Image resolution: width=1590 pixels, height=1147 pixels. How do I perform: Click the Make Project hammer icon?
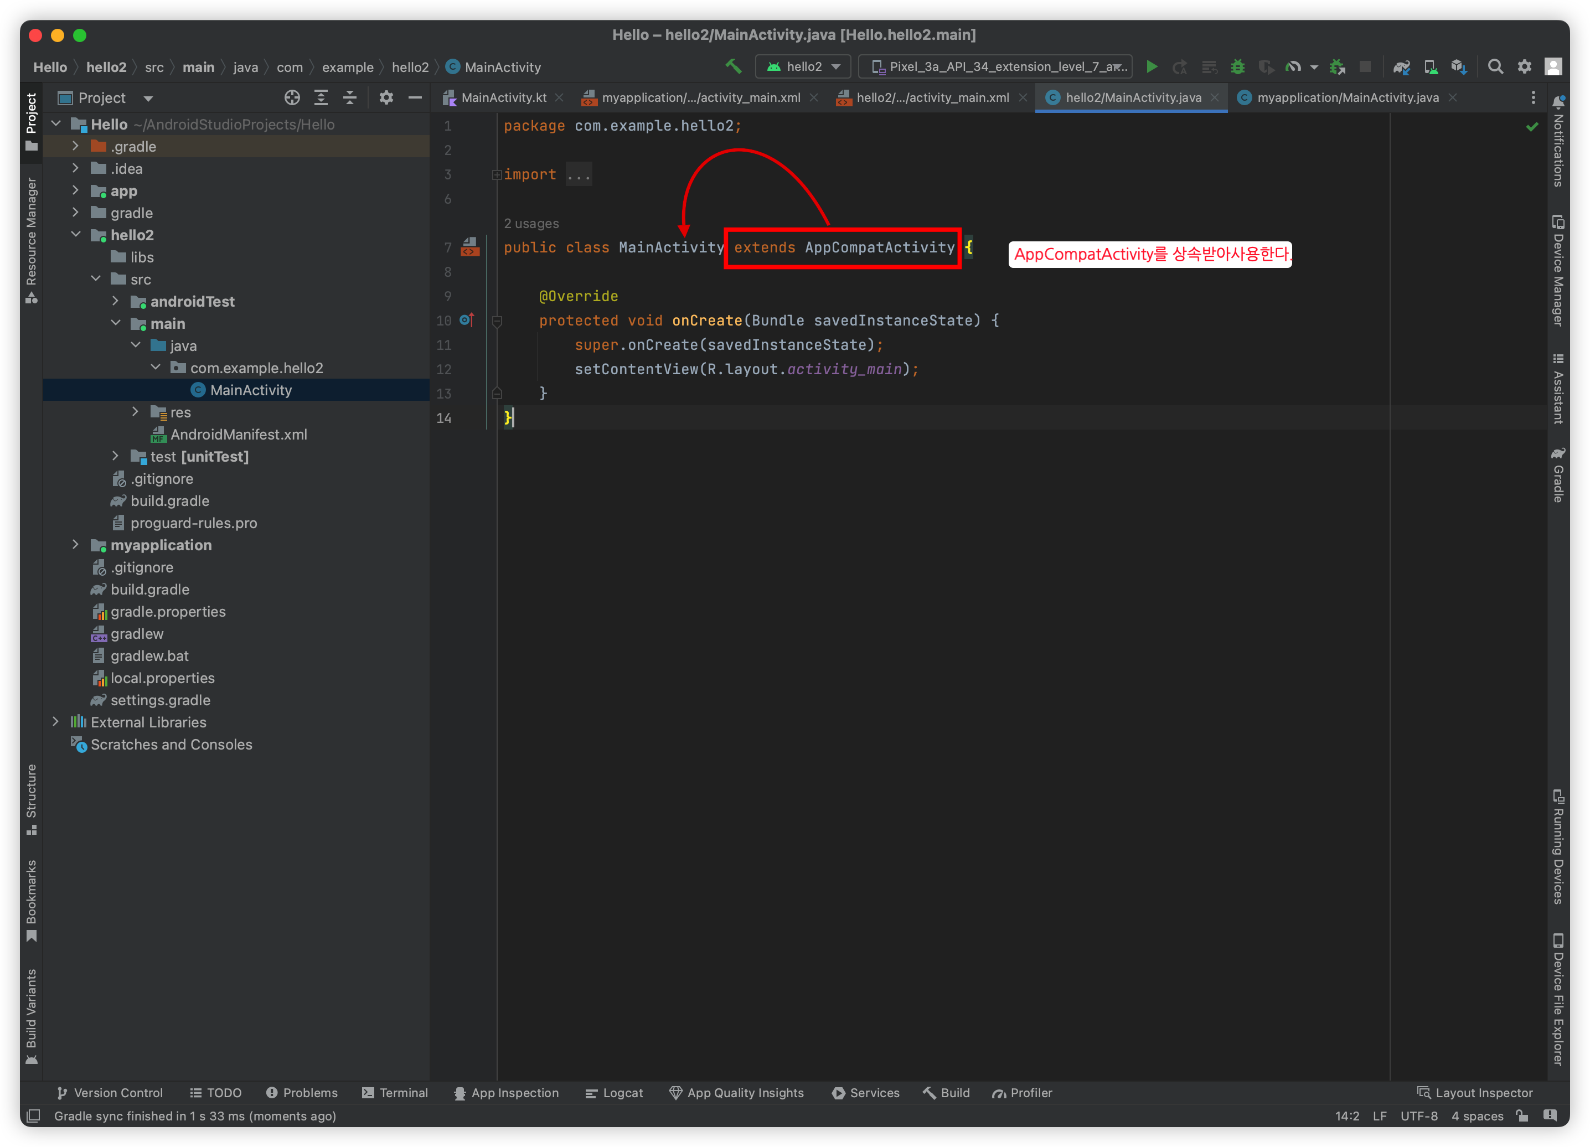coord(734,66)
